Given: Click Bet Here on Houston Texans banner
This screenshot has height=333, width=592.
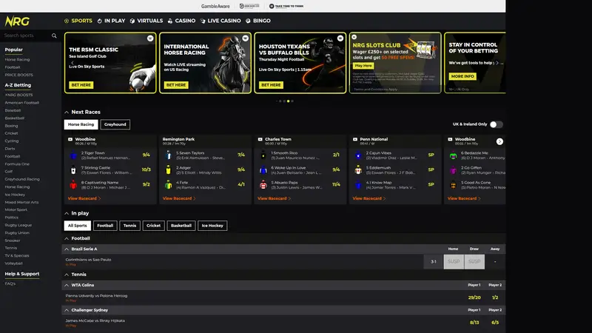Looking at the screenshot, I should coord(271,85).
